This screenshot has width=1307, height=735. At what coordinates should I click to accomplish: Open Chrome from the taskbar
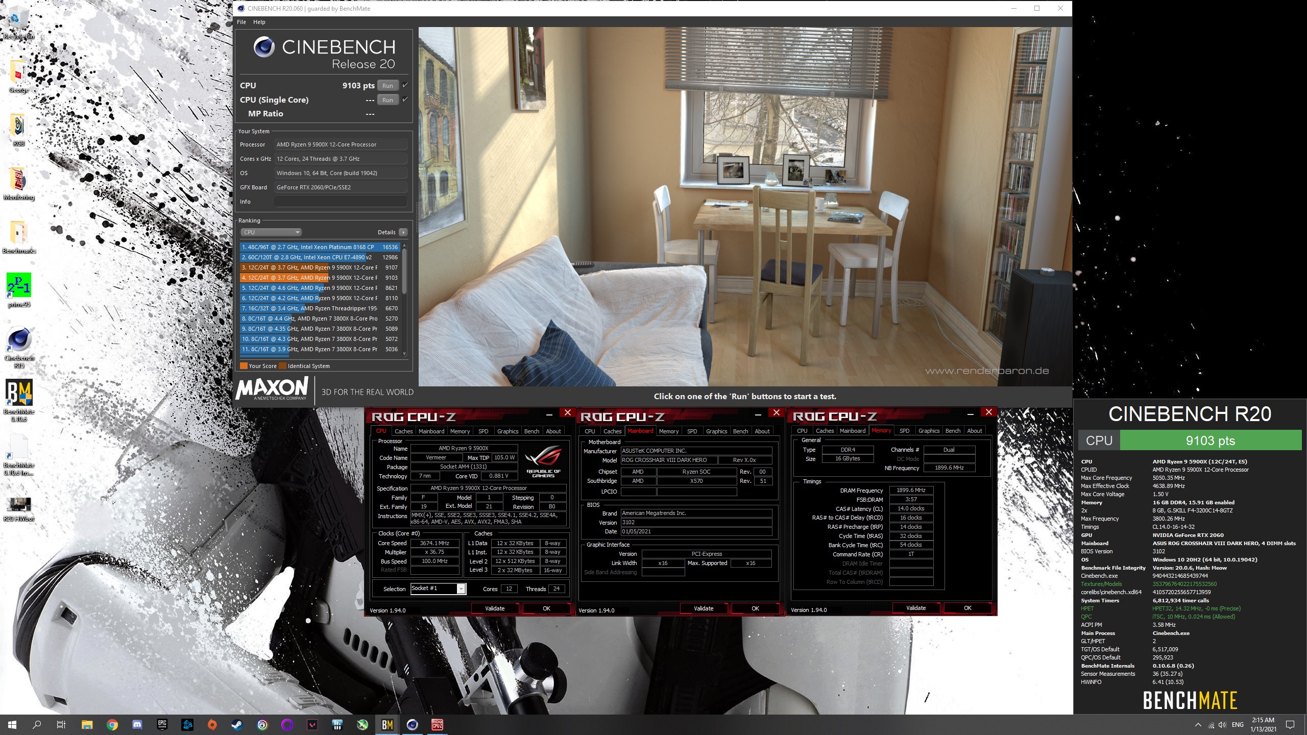point(112,725)
